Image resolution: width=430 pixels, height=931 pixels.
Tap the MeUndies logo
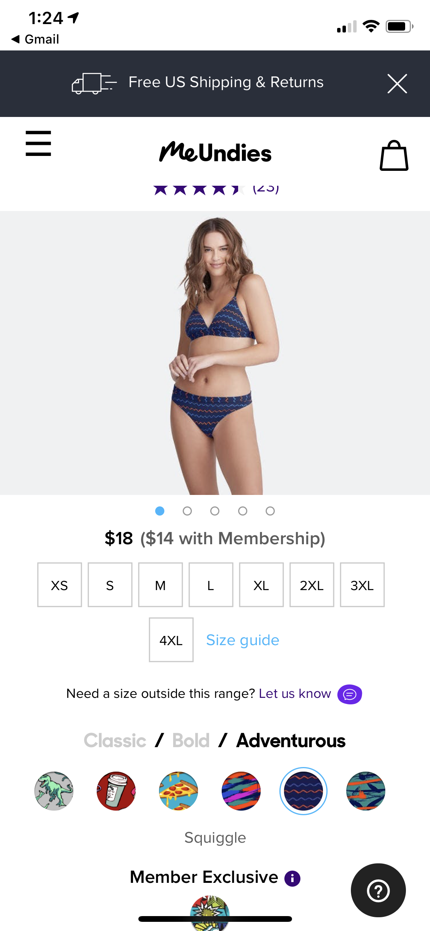[x=215, y=152]
